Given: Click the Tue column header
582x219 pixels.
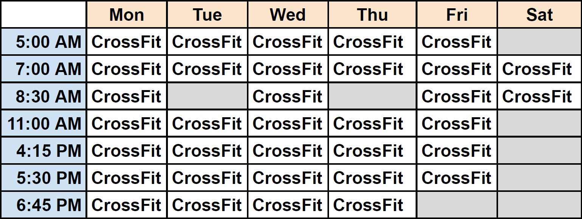Looking at the screenshot, I should pyautogui.click(x=207, y=15).
